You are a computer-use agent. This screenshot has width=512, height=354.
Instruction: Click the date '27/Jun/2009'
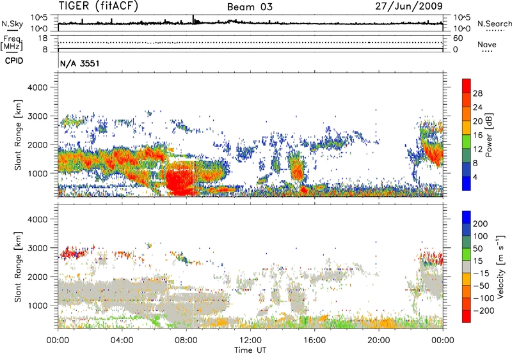(x=409, y=6)
